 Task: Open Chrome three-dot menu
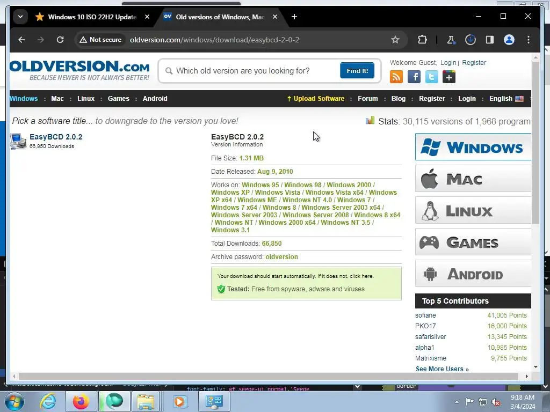(x=529, y=40)
